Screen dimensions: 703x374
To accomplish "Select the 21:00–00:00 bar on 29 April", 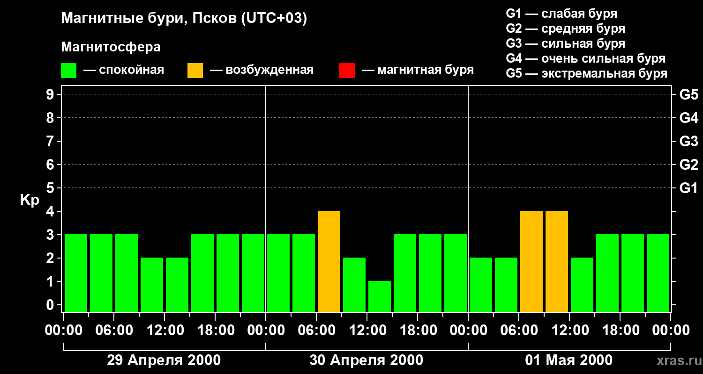I will tap(253, 273).
